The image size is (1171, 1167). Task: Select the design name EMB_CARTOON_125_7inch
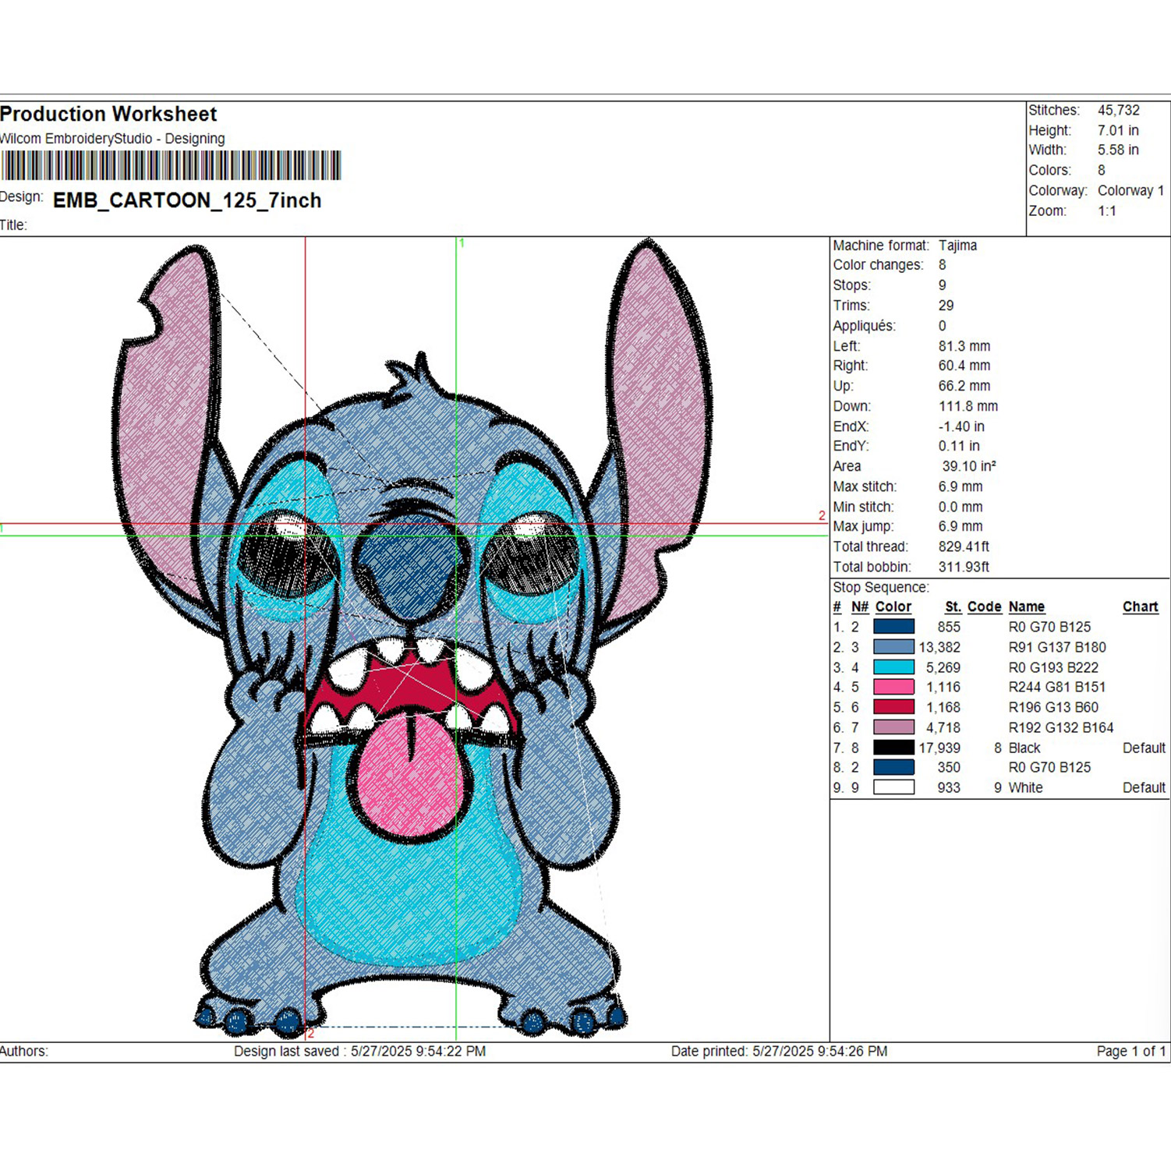pyautogui.click(x=187, y=200)
